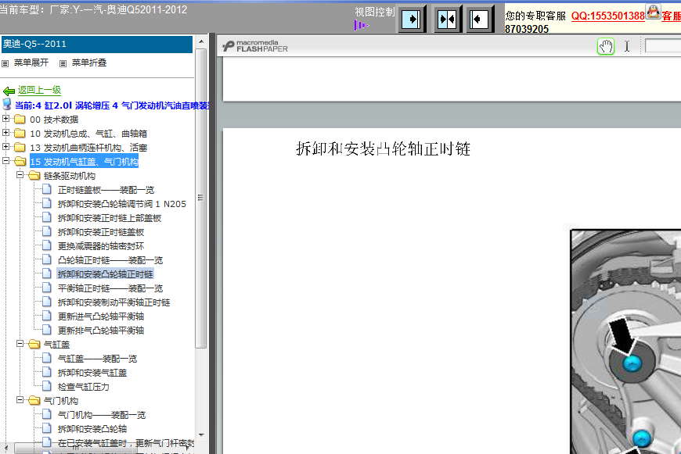The height and width of the screenshot is (454, 681).
Task: Click the engine timing chain illustration
Action: coord(625,341)
